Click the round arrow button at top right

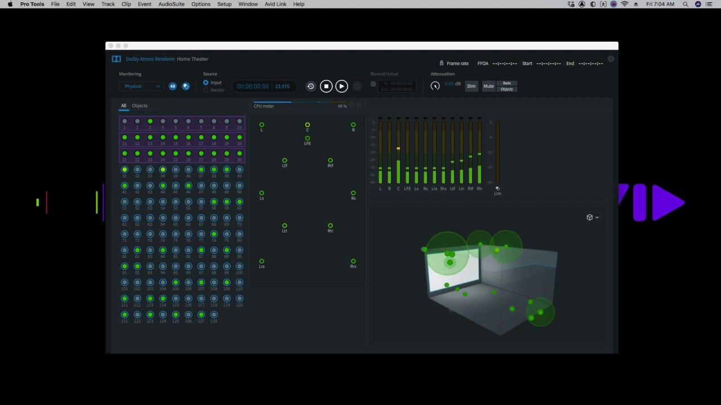611,59
